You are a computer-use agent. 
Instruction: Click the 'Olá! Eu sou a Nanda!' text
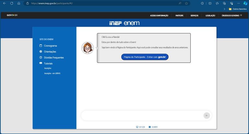click(111, 37)
